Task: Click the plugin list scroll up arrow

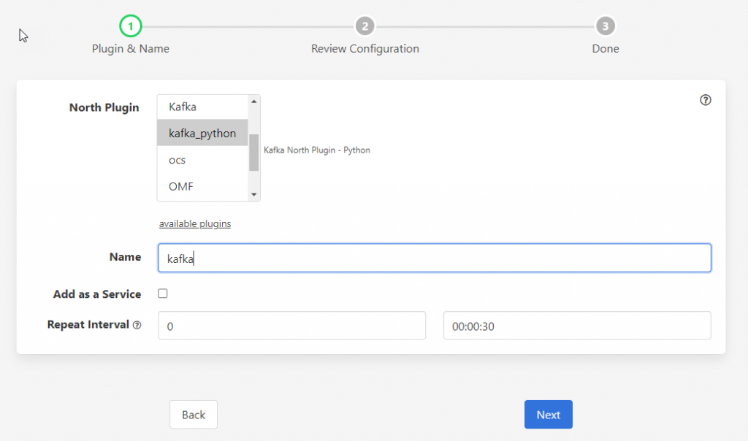Action: click(x=253, y=101)
